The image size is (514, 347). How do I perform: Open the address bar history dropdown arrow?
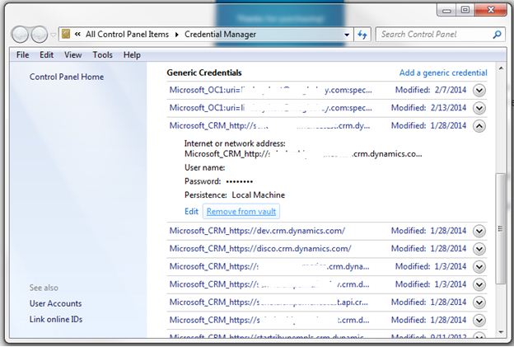pyautogui.click(x=347, y=35)
